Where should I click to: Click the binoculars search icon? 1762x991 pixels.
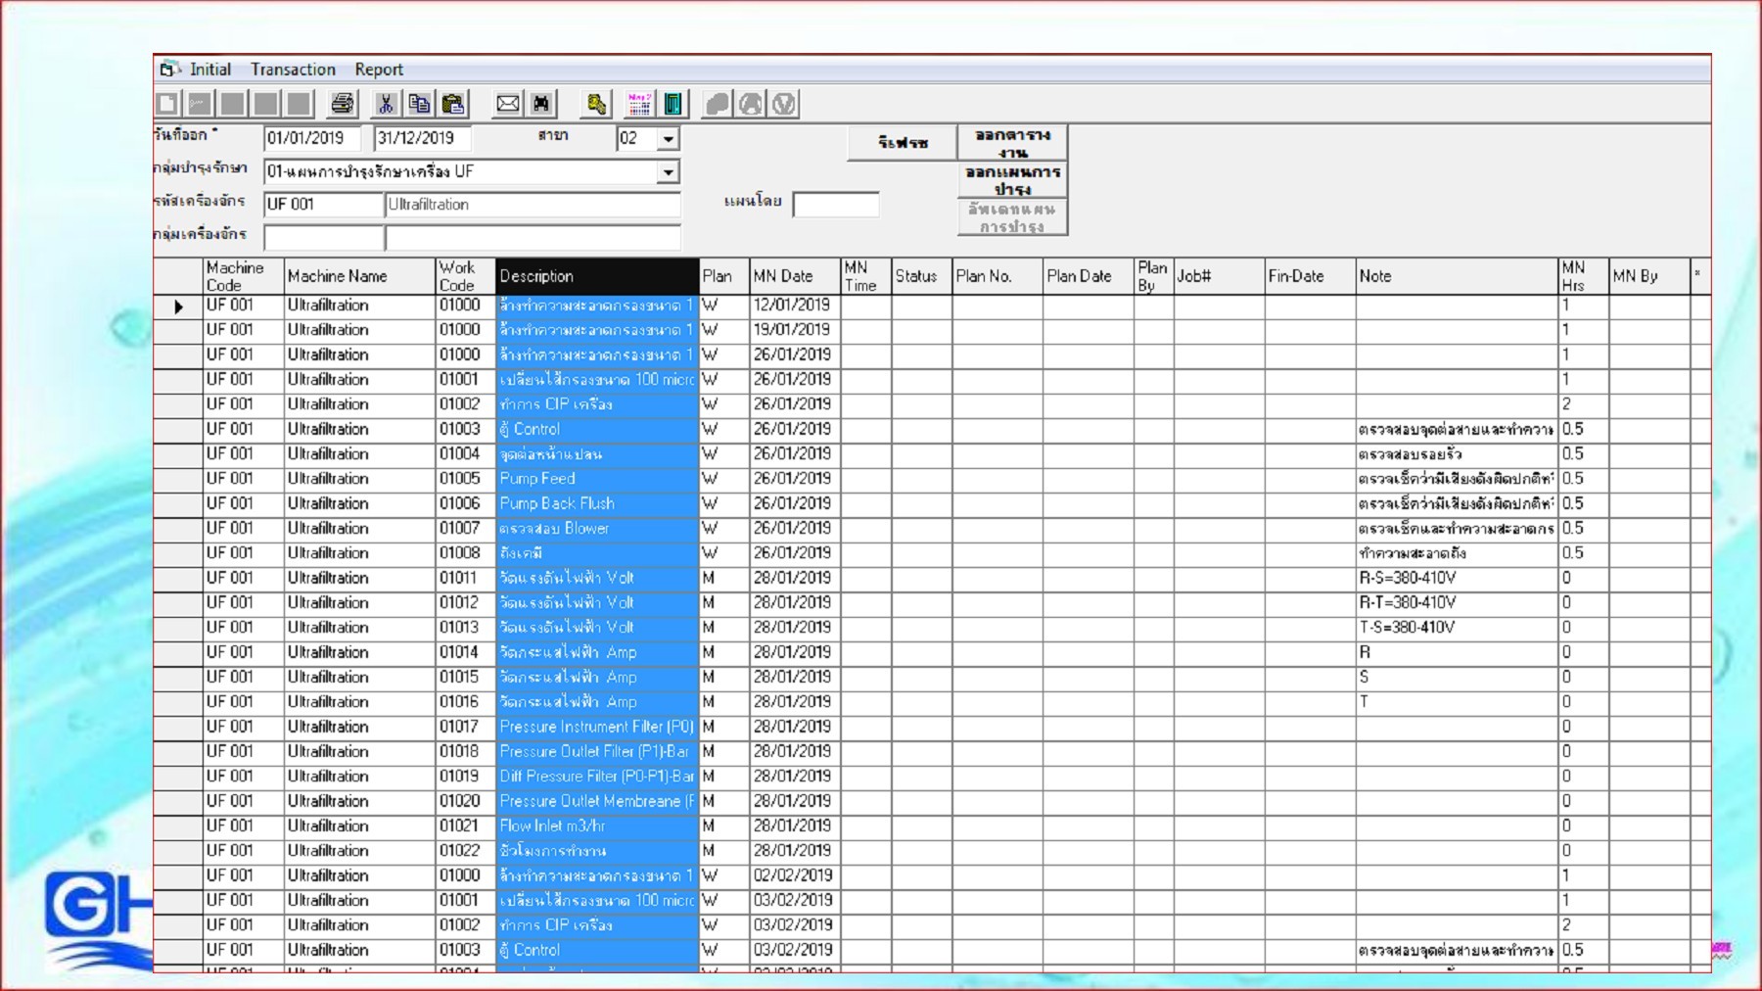click(x=539, y=104)
